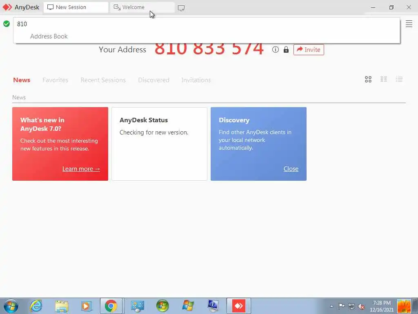Open Action Center flag tray icon
Image resolution: width=418 pixels, height=314 pixels.
[x=341, y=306]
